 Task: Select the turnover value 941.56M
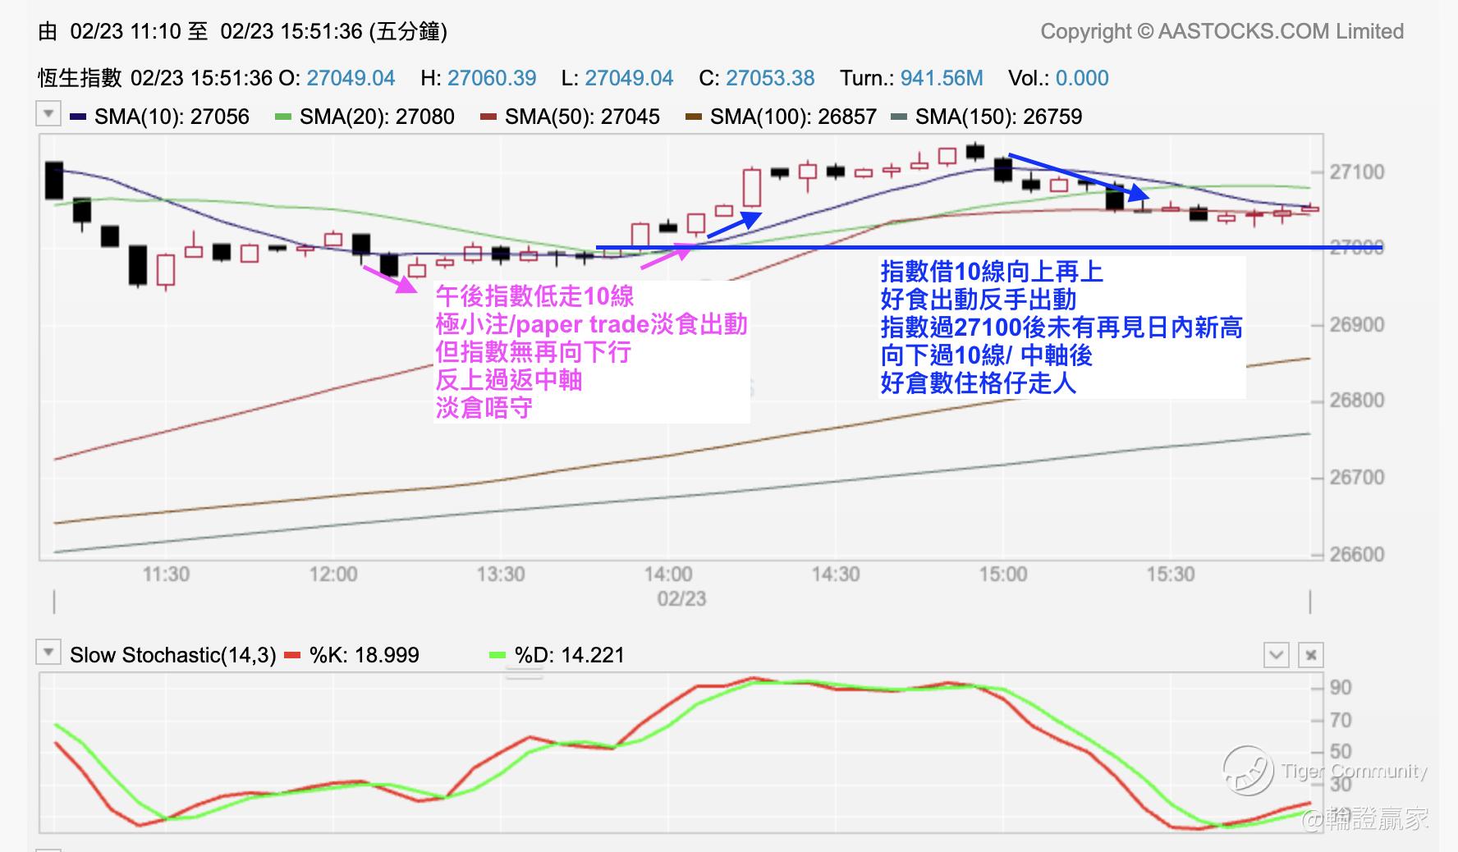point(942,78)
